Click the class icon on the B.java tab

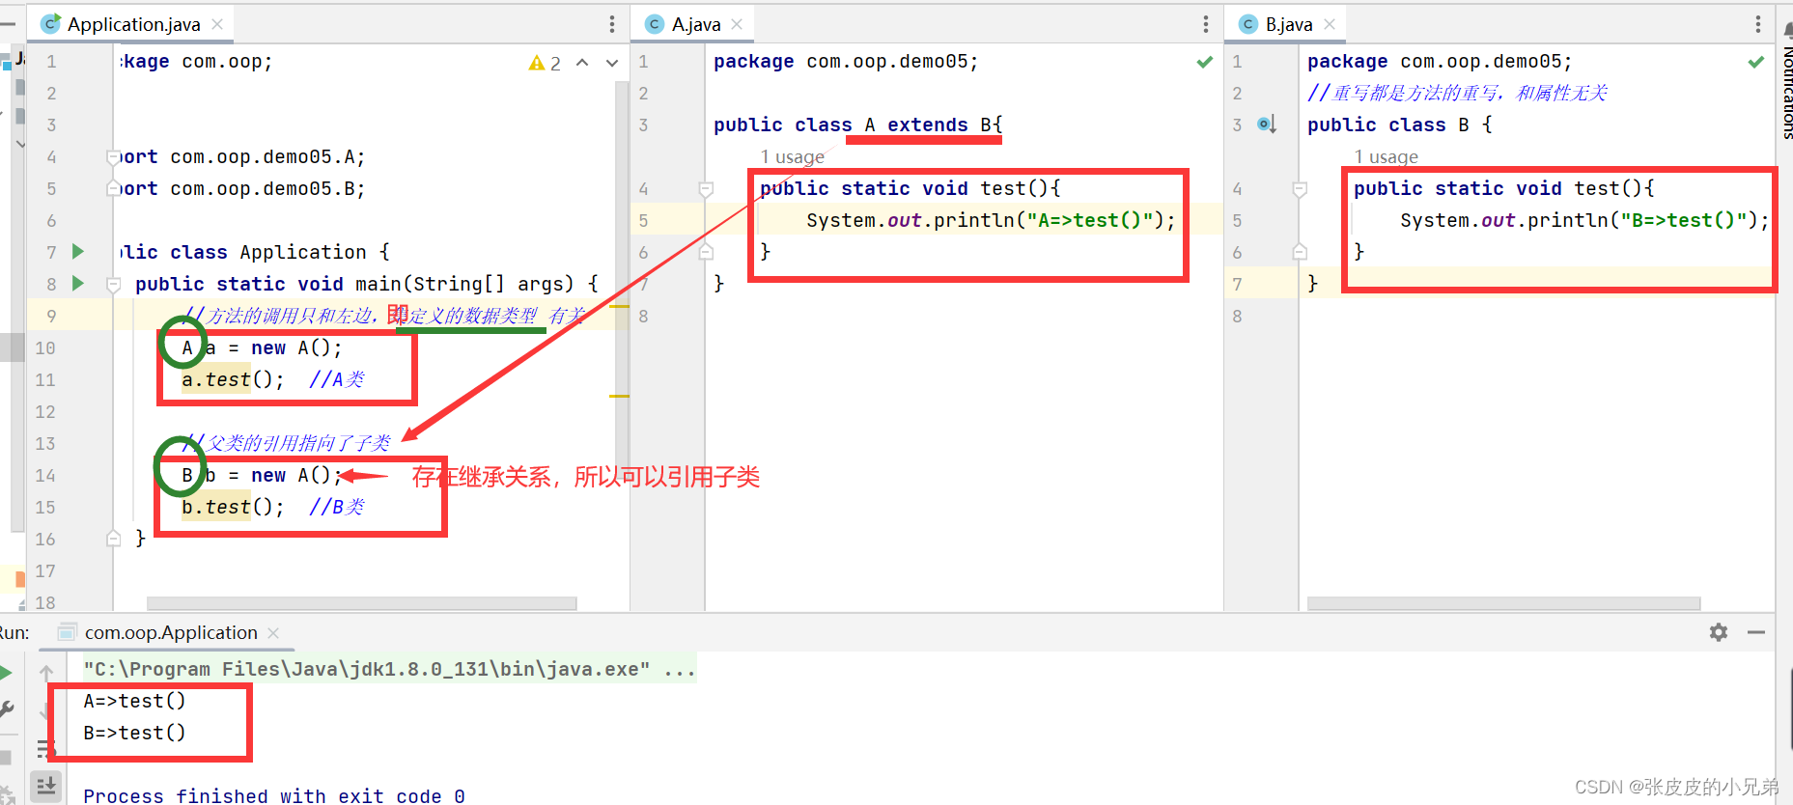pos(1248,24)
